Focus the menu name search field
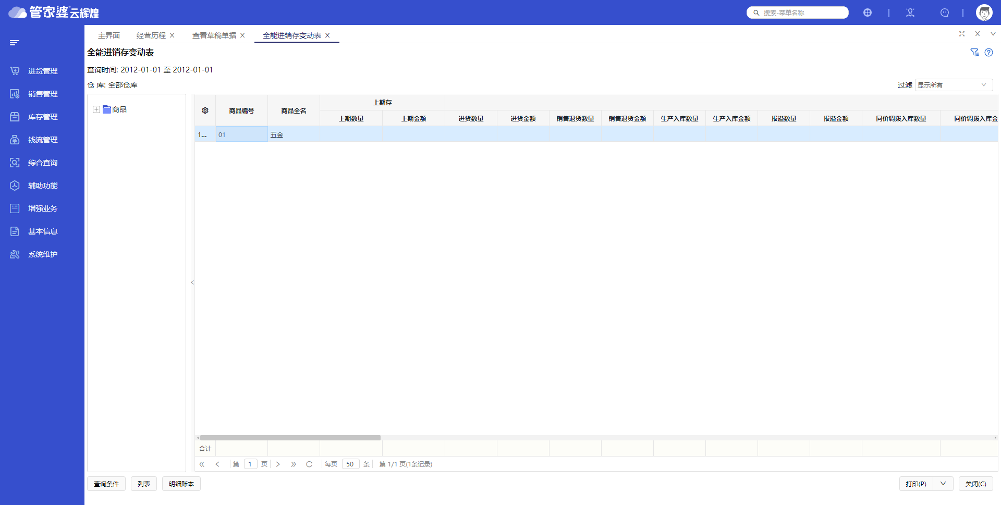Image resolution: width=1001 pixels, height=505 pixels. point(798,13)
